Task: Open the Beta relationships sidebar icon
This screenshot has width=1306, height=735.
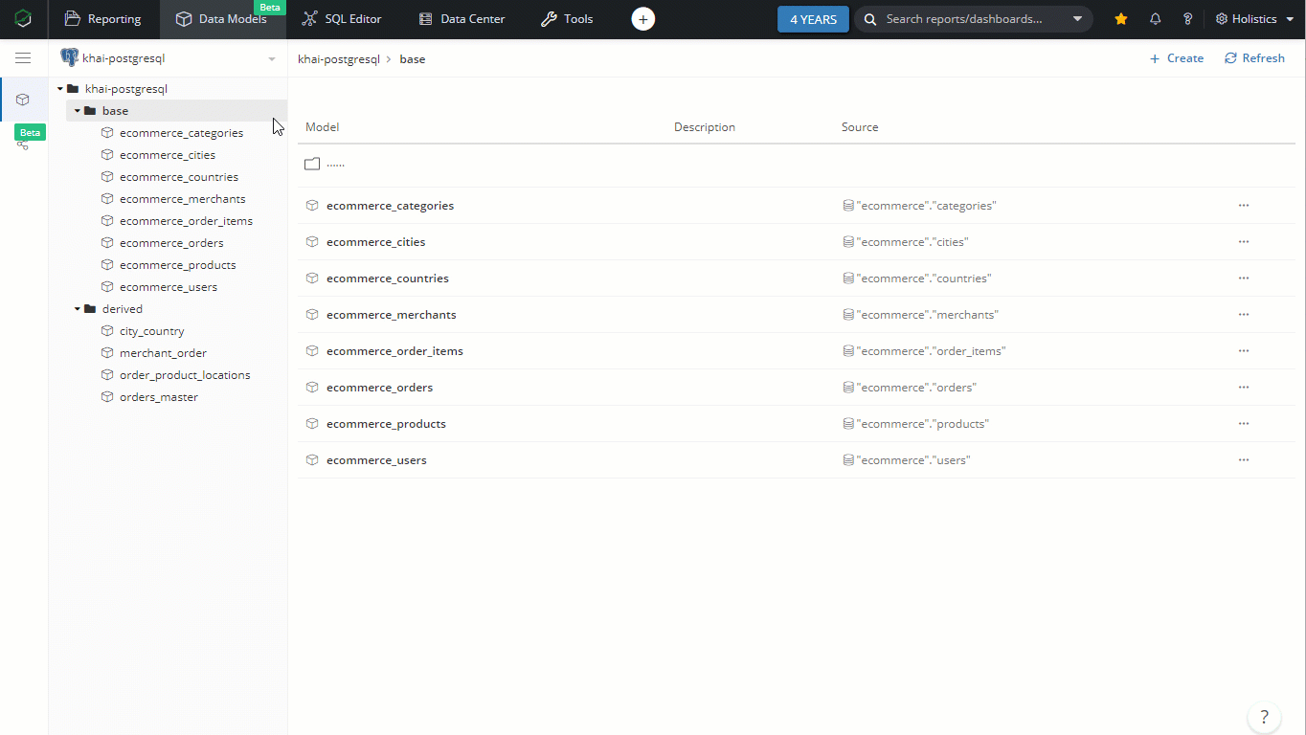Action: [x=23, y=144]
